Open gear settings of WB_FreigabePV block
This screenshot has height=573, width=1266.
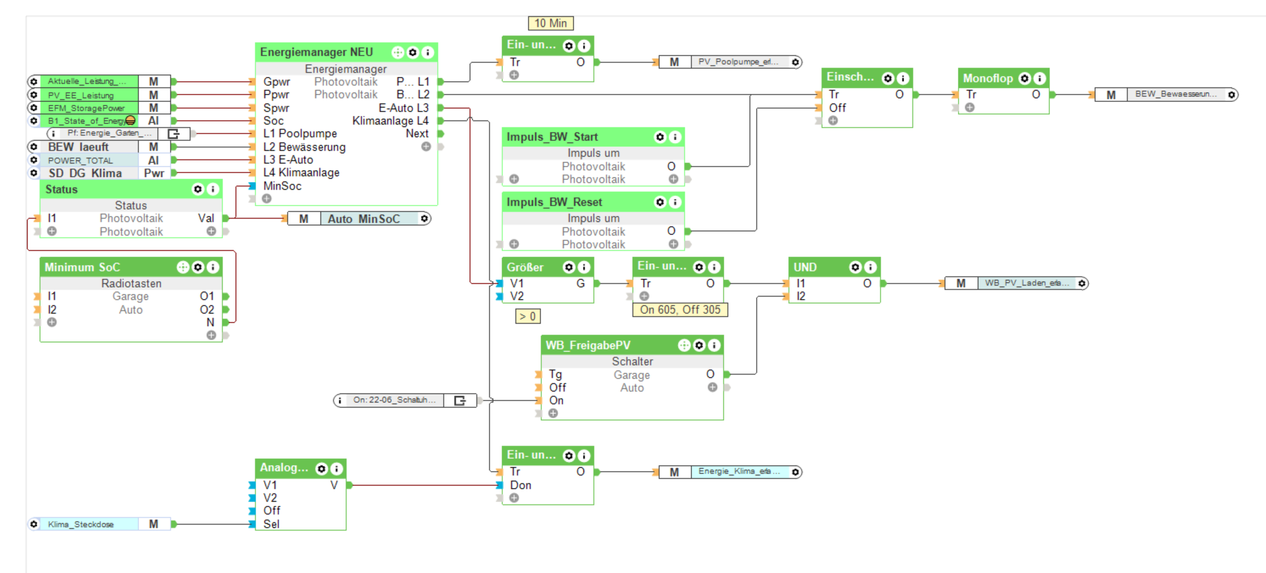(699, 345)
